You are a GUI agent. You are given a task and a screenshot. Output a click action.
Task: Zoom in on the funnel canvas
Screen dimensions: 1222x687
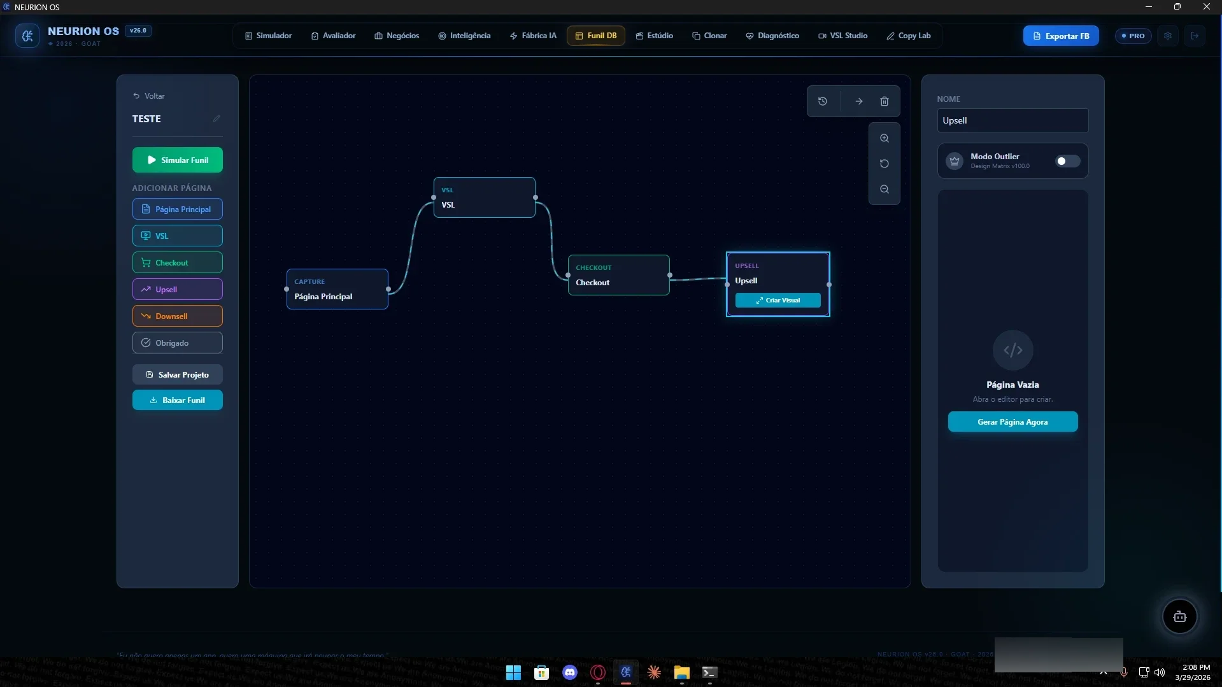coord(885,138)
